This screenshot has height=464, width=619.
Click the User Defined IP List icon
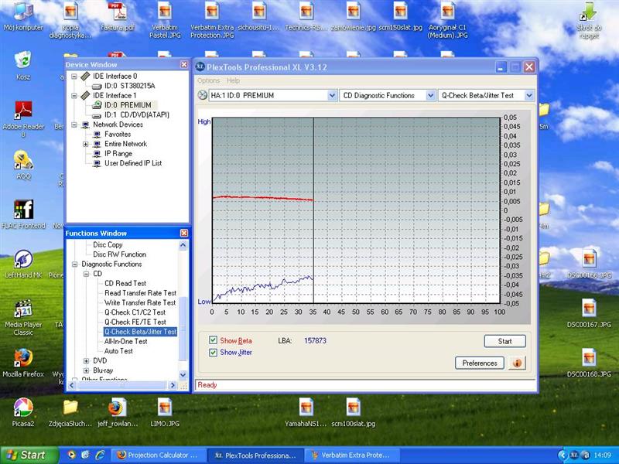pyautogui.click(x=97, y=163)
